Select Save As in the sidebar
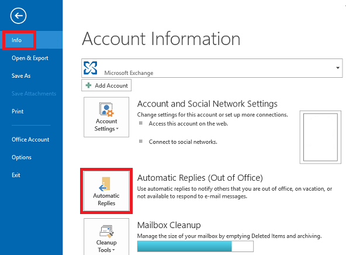The image size is (346, 255). click(21, 75)
